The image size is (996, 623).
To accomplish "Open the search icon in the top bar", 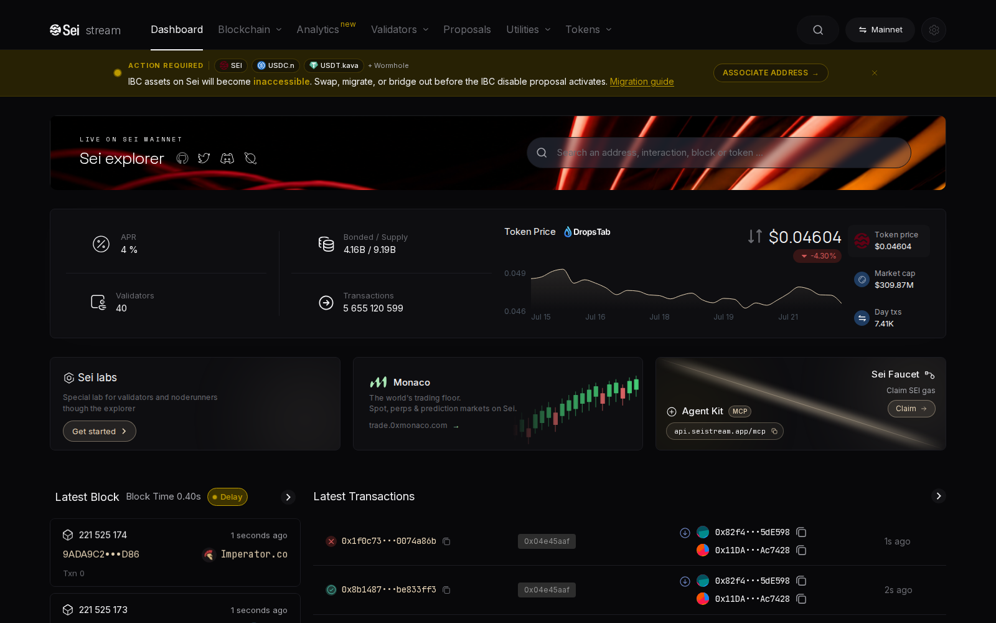I will 818,30.
